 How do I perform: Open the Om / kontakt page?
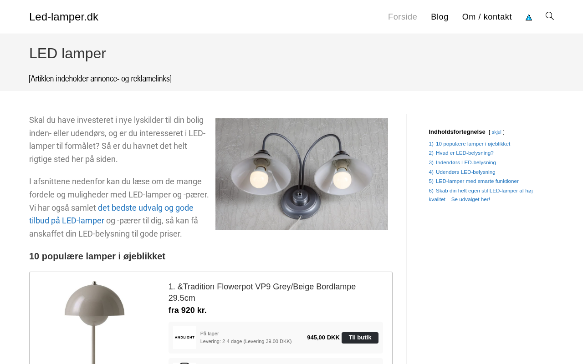click(x=487, y=17)
